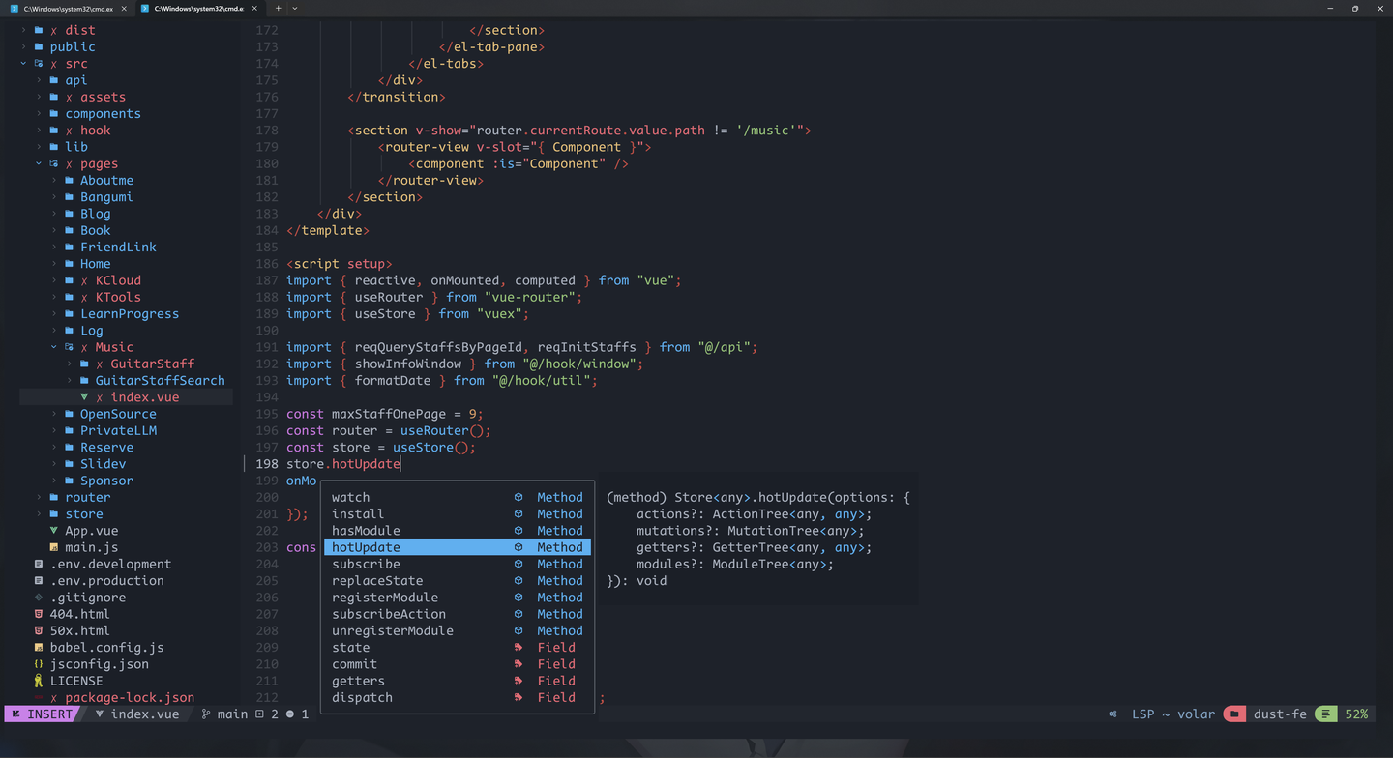Select 'subscribe' in the completion menu
This screenshot has width=1393, height=758.
366,564
